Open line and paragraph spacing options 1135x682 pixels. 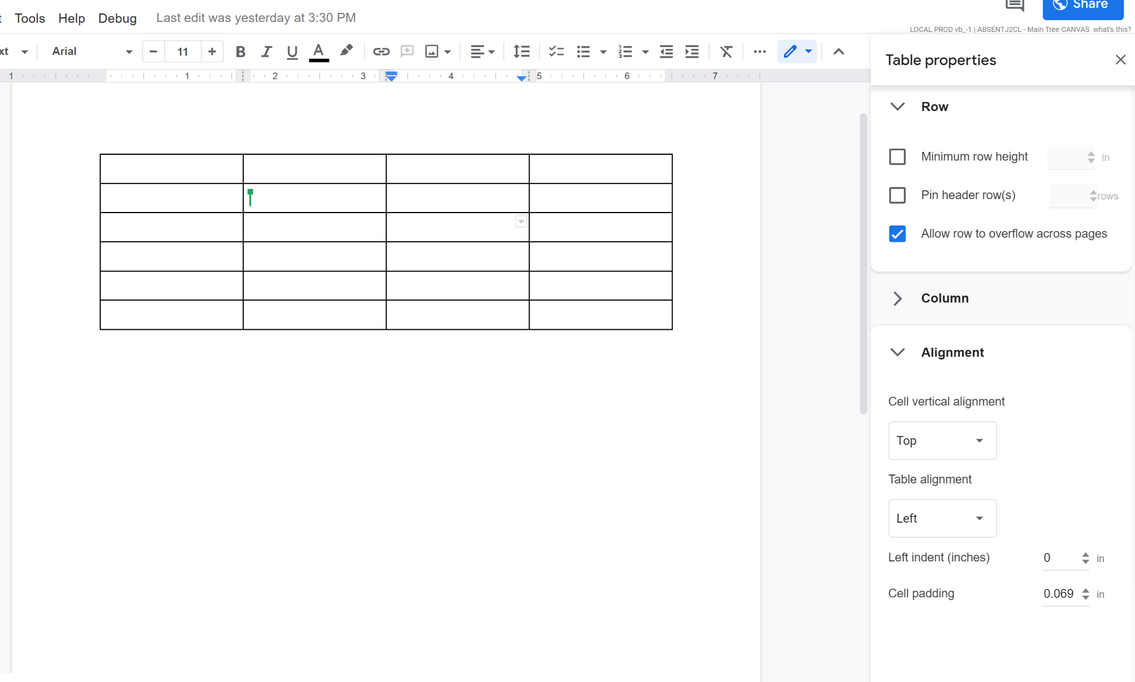[x=521, y=52]
